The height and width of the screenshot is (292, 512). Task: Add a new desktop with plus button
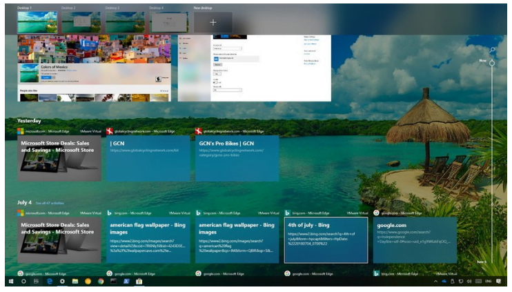pos(213,22)
